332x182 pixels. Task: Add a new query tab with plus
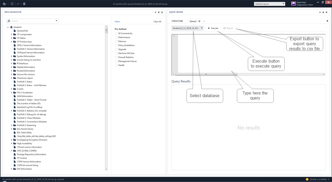(204, 21)
